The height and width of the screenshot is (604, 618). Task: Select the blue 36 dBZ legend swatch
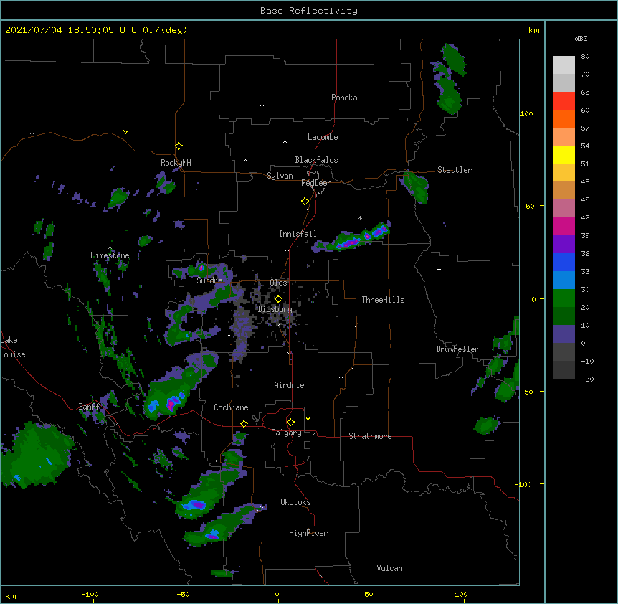pos(564,262)
